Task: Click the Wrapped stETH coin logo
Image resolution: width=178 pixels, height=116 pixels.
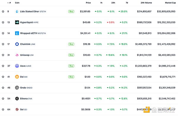Action: [17, 33]
